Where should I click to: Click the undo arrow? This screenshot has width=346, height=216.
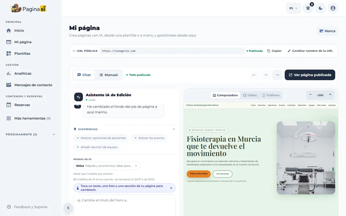[x=254, y=75]
